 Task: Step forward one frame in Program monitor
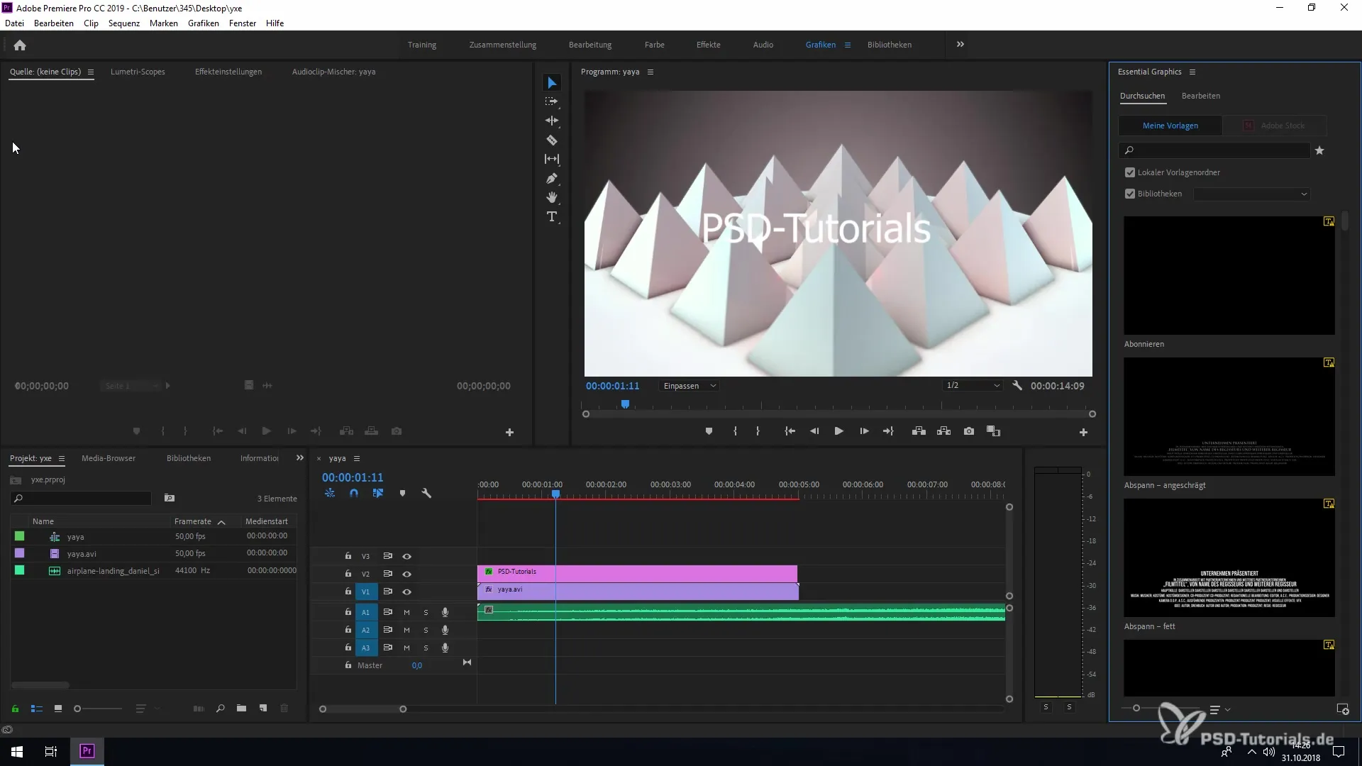click(864, 431)
